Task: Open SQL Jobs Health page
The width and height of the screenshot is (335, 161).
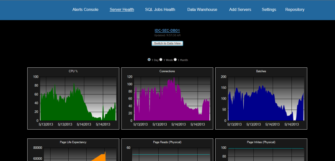Action: (160, 10)
